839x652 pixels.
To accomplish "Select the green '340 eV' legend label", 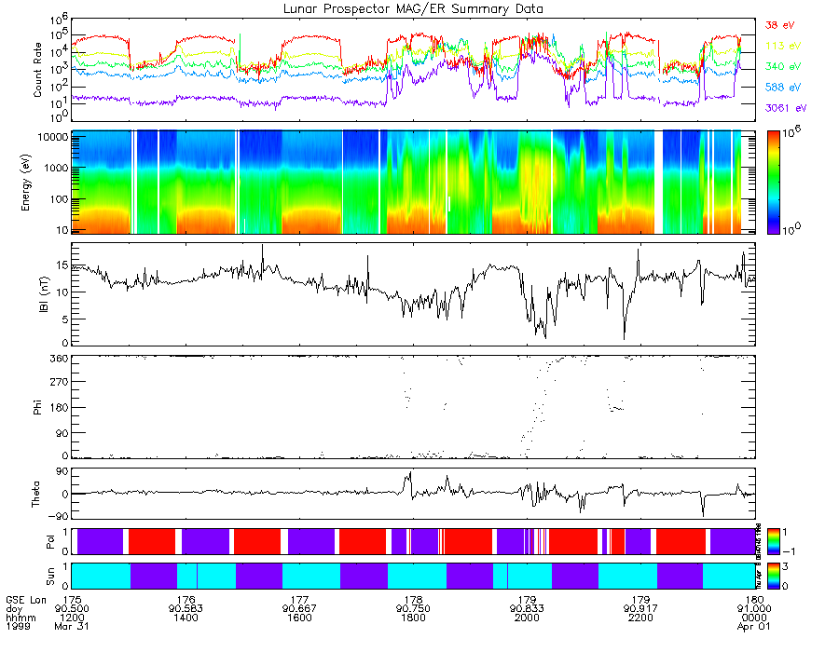I will pos(783,66).
